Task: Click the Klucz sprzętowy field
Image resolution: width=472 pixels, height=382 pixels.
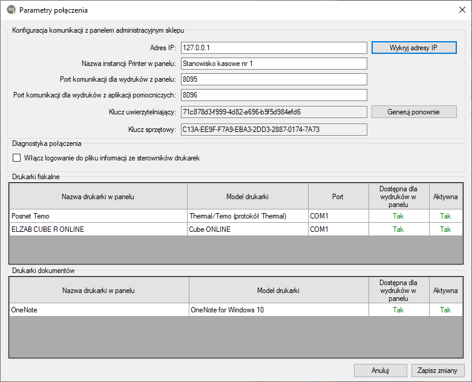Action: [274, 129]
